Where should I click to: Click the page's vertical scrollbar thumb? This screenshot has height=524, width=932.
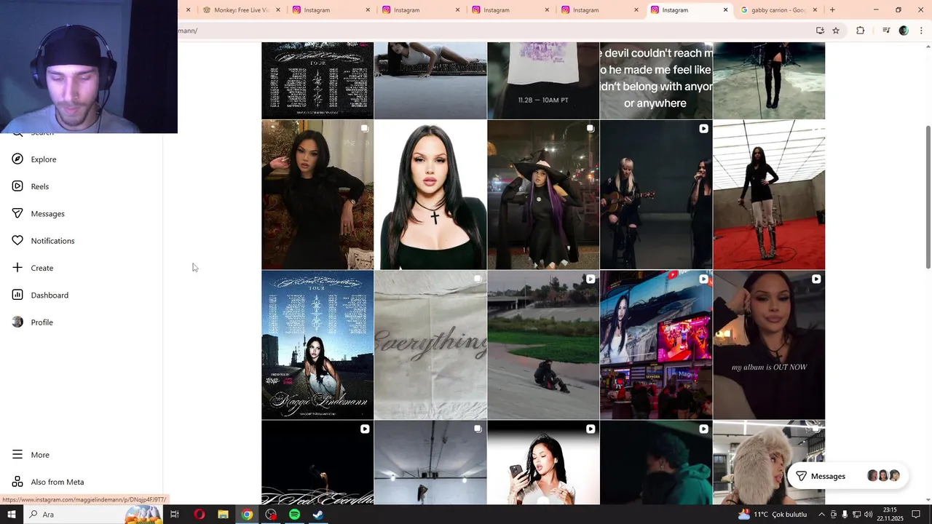click(927, 197)
